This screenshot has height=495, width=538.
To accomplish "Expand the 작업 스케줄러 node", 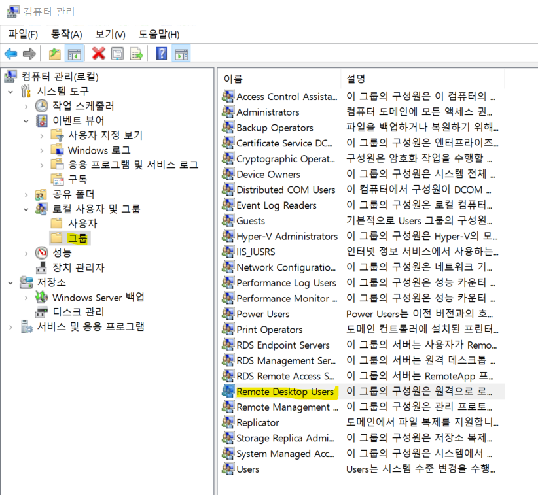I will 26,107.
